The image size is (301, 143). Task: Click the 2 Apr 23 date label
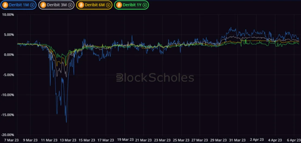click(x=257, y=139)
